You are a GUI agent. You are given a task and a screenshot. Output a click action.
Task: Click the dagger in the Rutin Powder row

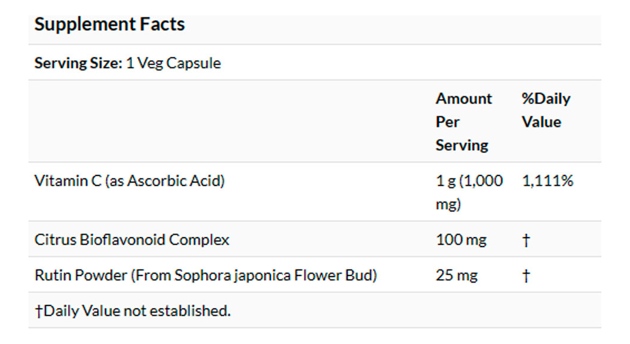[x=526, y=276]
